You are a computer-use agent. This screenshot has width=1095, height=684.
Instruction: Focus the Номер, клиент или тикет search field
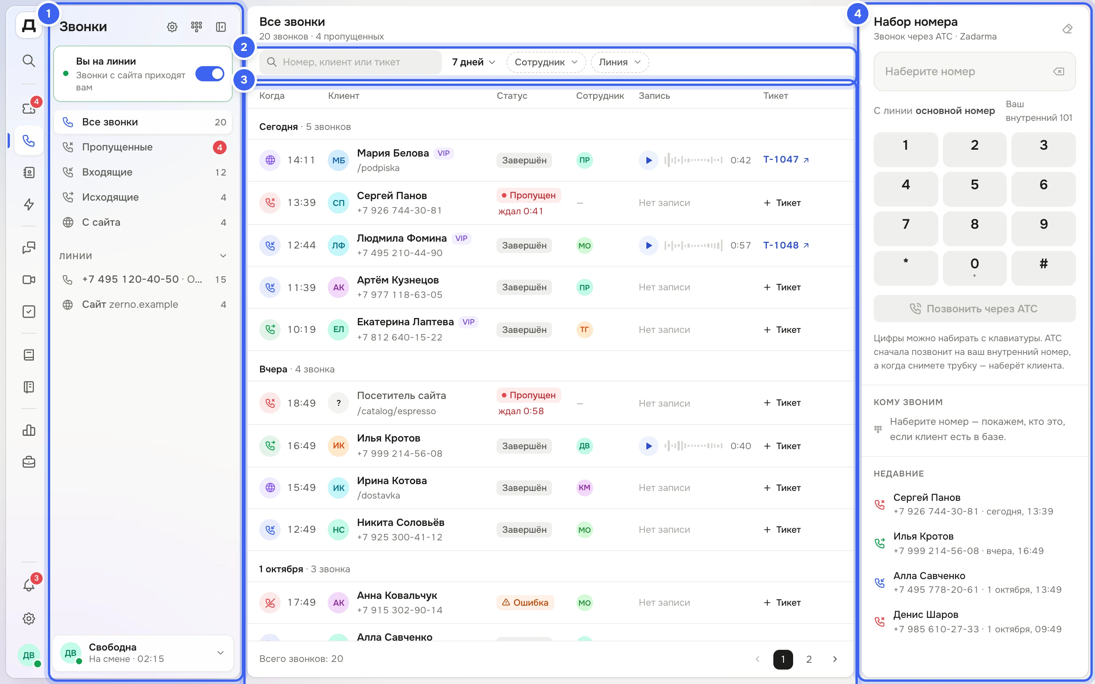click(x=350, y=62)
